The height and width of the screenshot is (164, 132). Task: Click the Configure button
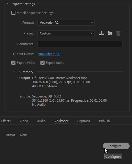pos(116,146)
